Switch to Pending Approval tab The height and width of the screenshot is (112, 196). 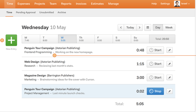[26, 12]
